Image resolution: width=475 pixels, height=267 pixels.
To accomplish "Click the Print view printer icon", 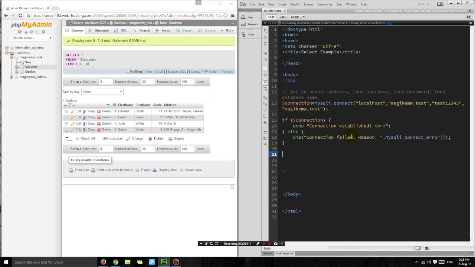I will 71,170.
